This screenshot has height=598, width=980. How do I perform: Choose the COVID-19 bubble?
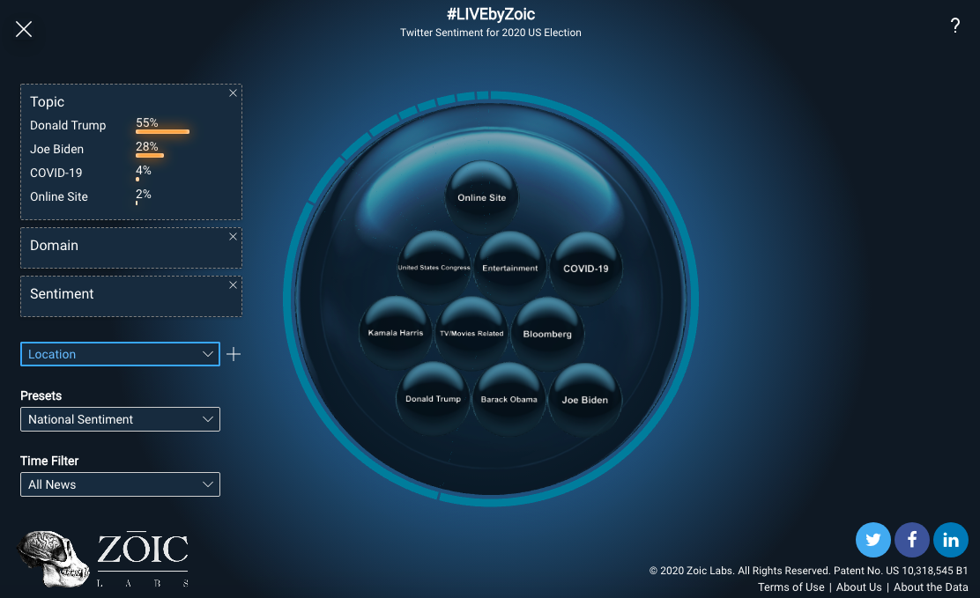click(585, 268)
